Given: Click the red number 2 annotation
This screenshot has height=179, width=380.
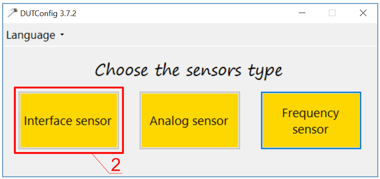Looking at the screenshot, I should [x=115, y=165].
